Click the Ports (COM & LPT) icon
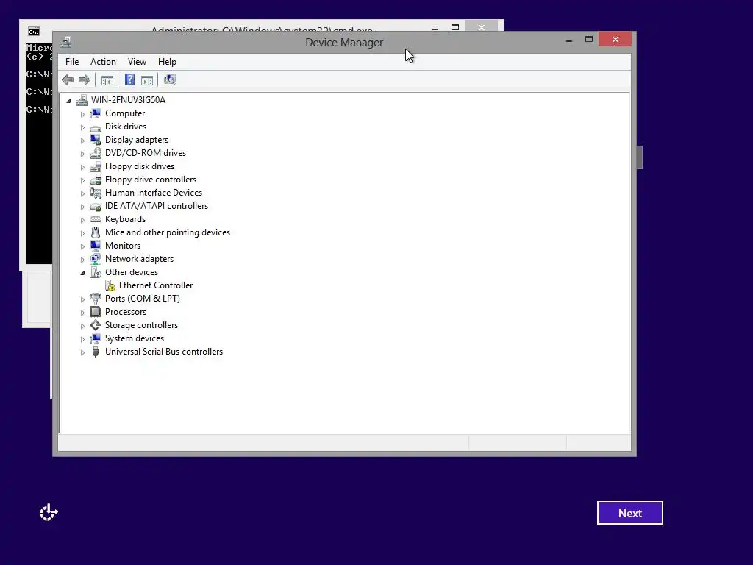This screenshot has width=753, height=565. click(96, 299)
